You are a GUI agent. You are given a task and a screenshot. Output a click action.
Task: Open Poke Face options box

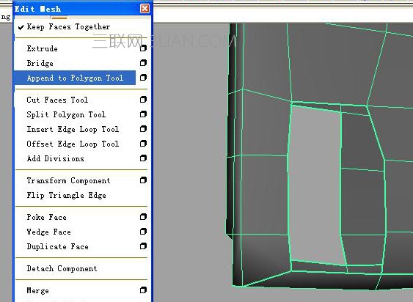point(143,217)
